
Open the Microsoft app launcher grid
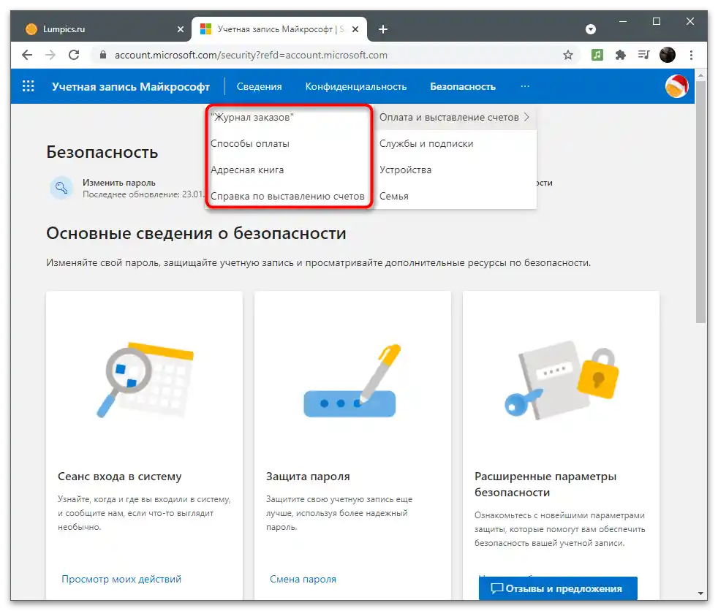(x=29, y=86)
